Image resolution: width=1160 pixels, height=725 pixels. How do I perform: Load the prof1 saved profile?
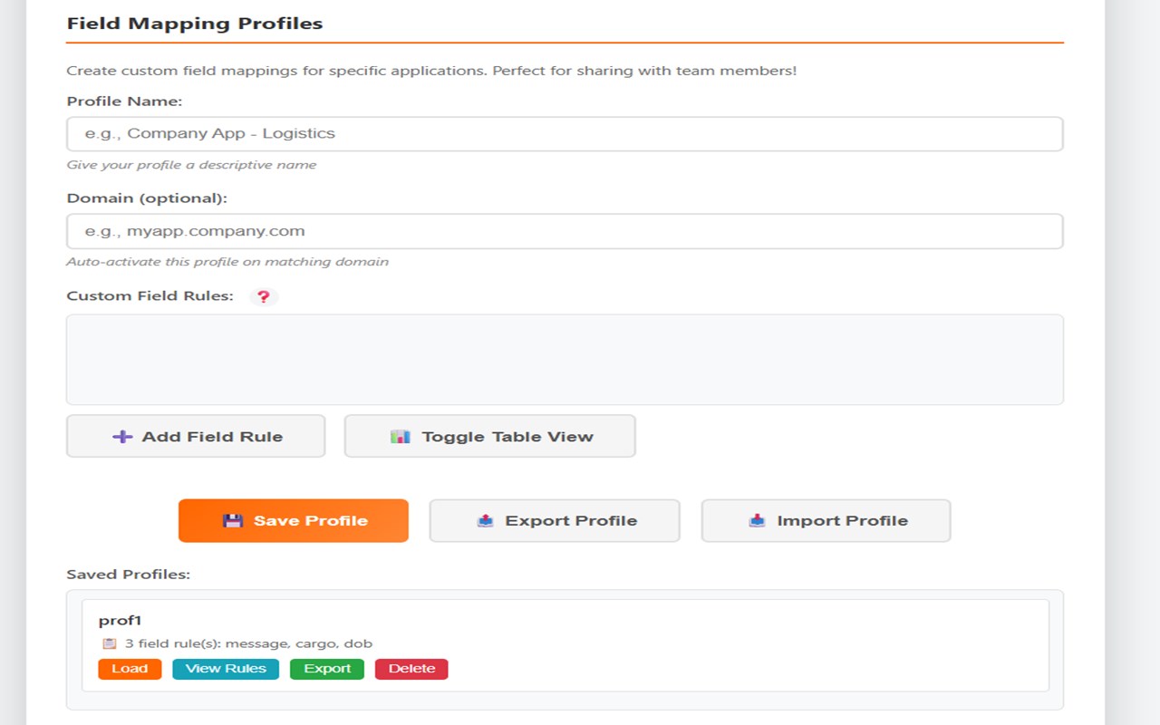point(130,669)
